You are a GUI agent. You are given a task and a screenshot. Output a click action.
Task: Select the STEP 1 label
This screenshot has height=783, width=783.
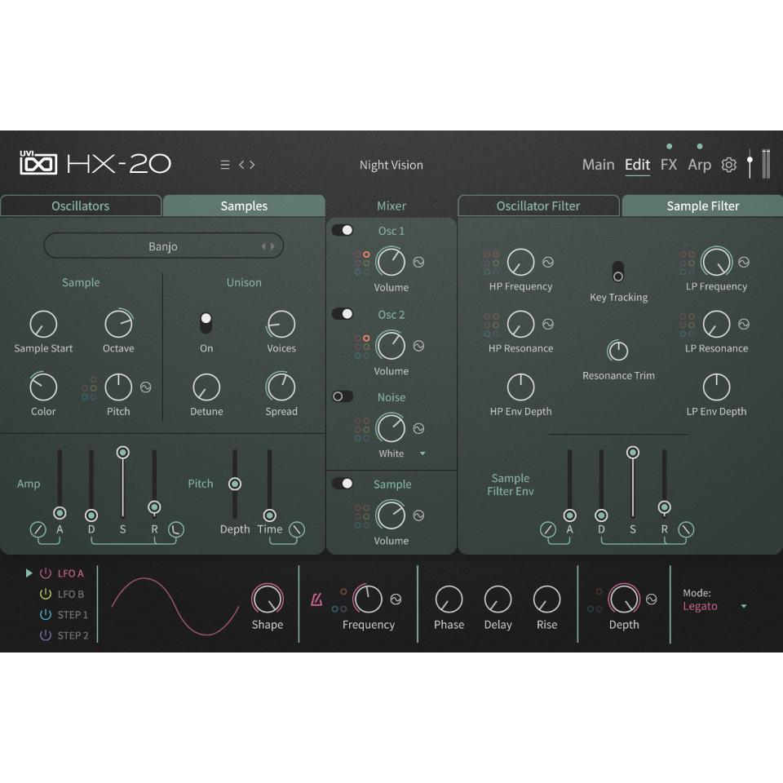tap(73, 615)
